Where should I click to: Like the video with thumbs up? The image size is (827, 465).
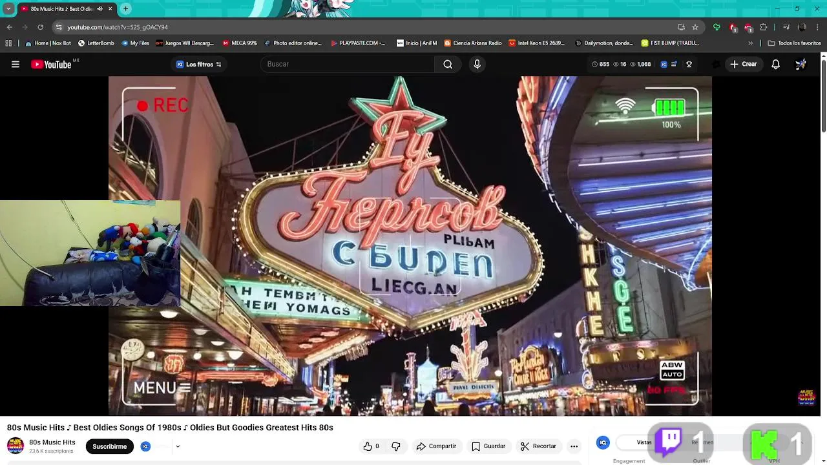tap(372, 446)
